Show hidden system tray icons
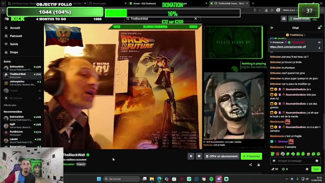This screenshot has height=183, width=325. 287,179
